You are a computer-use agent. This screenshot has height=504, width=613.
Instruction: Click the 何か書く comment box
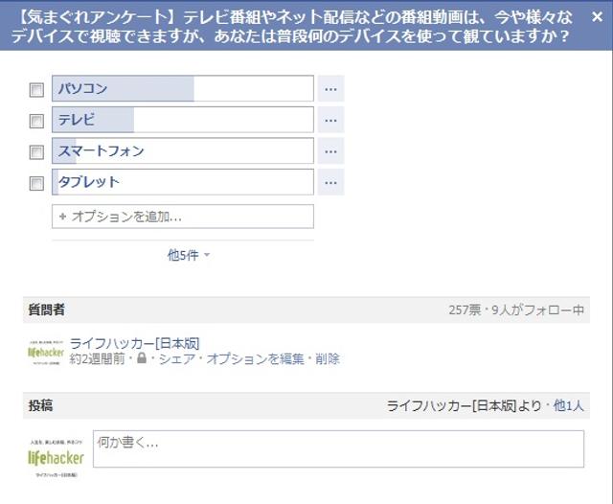coord(338,448)
